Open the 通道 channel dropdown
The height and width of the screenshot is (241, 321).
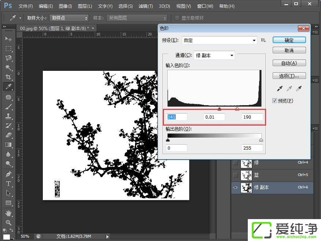coord(214,56)
